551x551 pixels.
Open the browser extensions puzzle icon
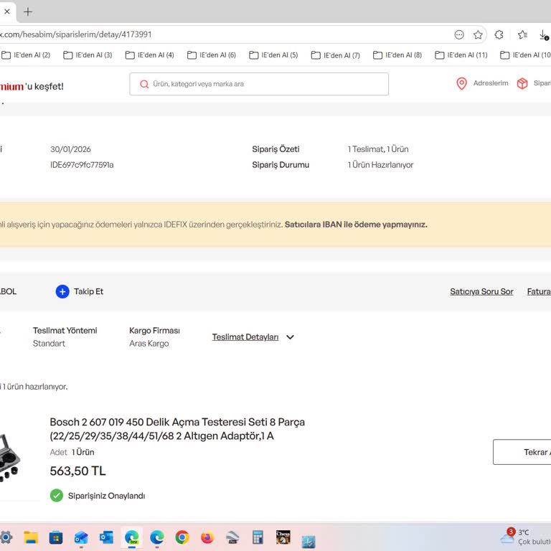[x=499, y=34]
